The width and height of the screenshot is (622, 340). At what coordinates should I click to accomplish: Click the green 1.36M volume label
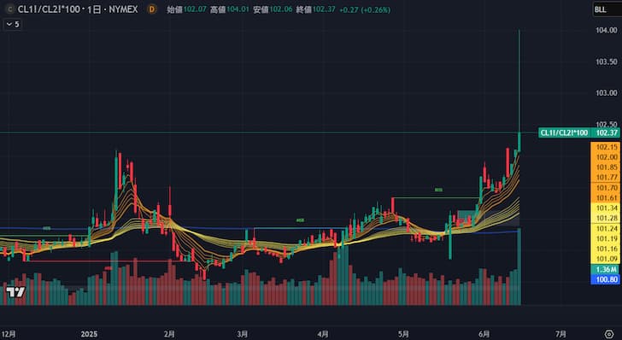(x=605, y=270)
